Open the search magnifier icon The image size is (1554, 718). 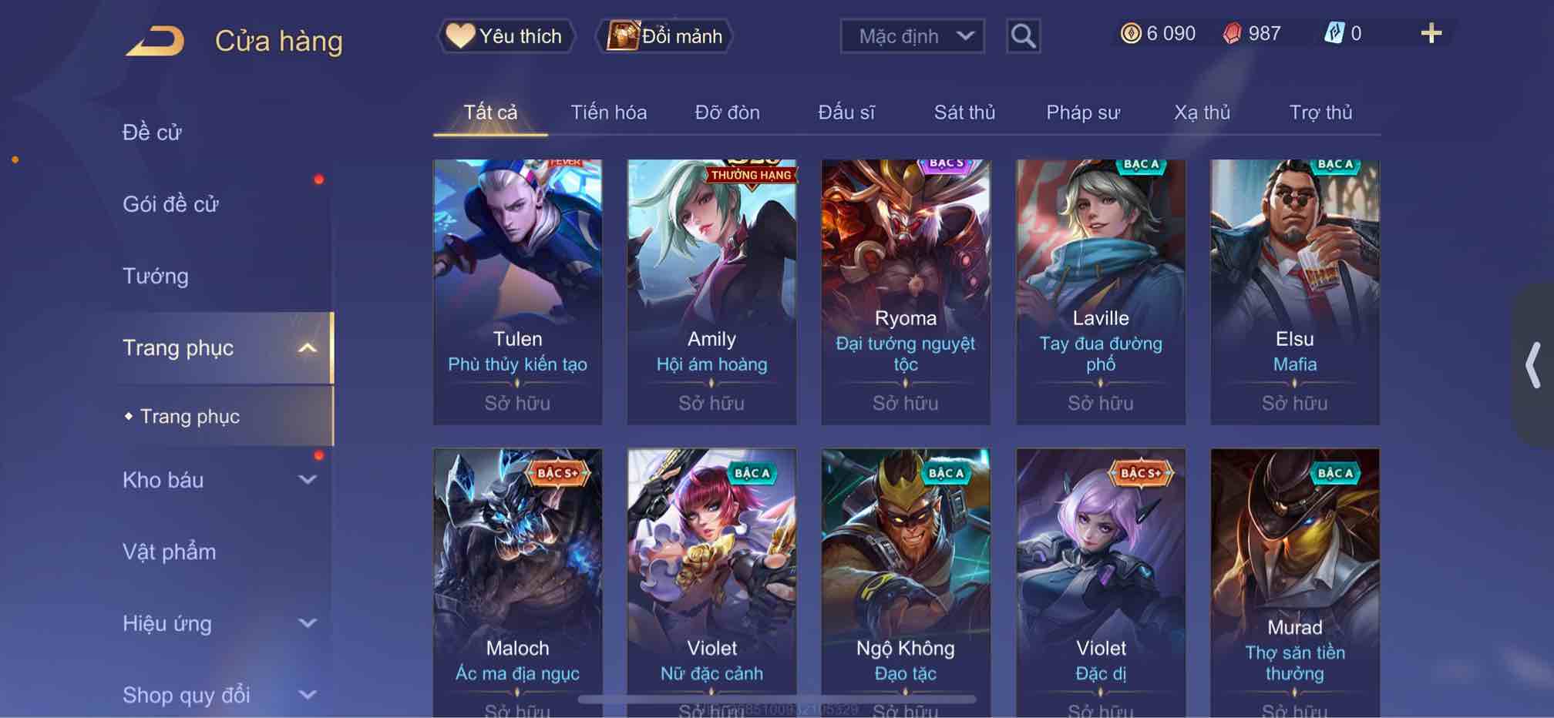1023,36
